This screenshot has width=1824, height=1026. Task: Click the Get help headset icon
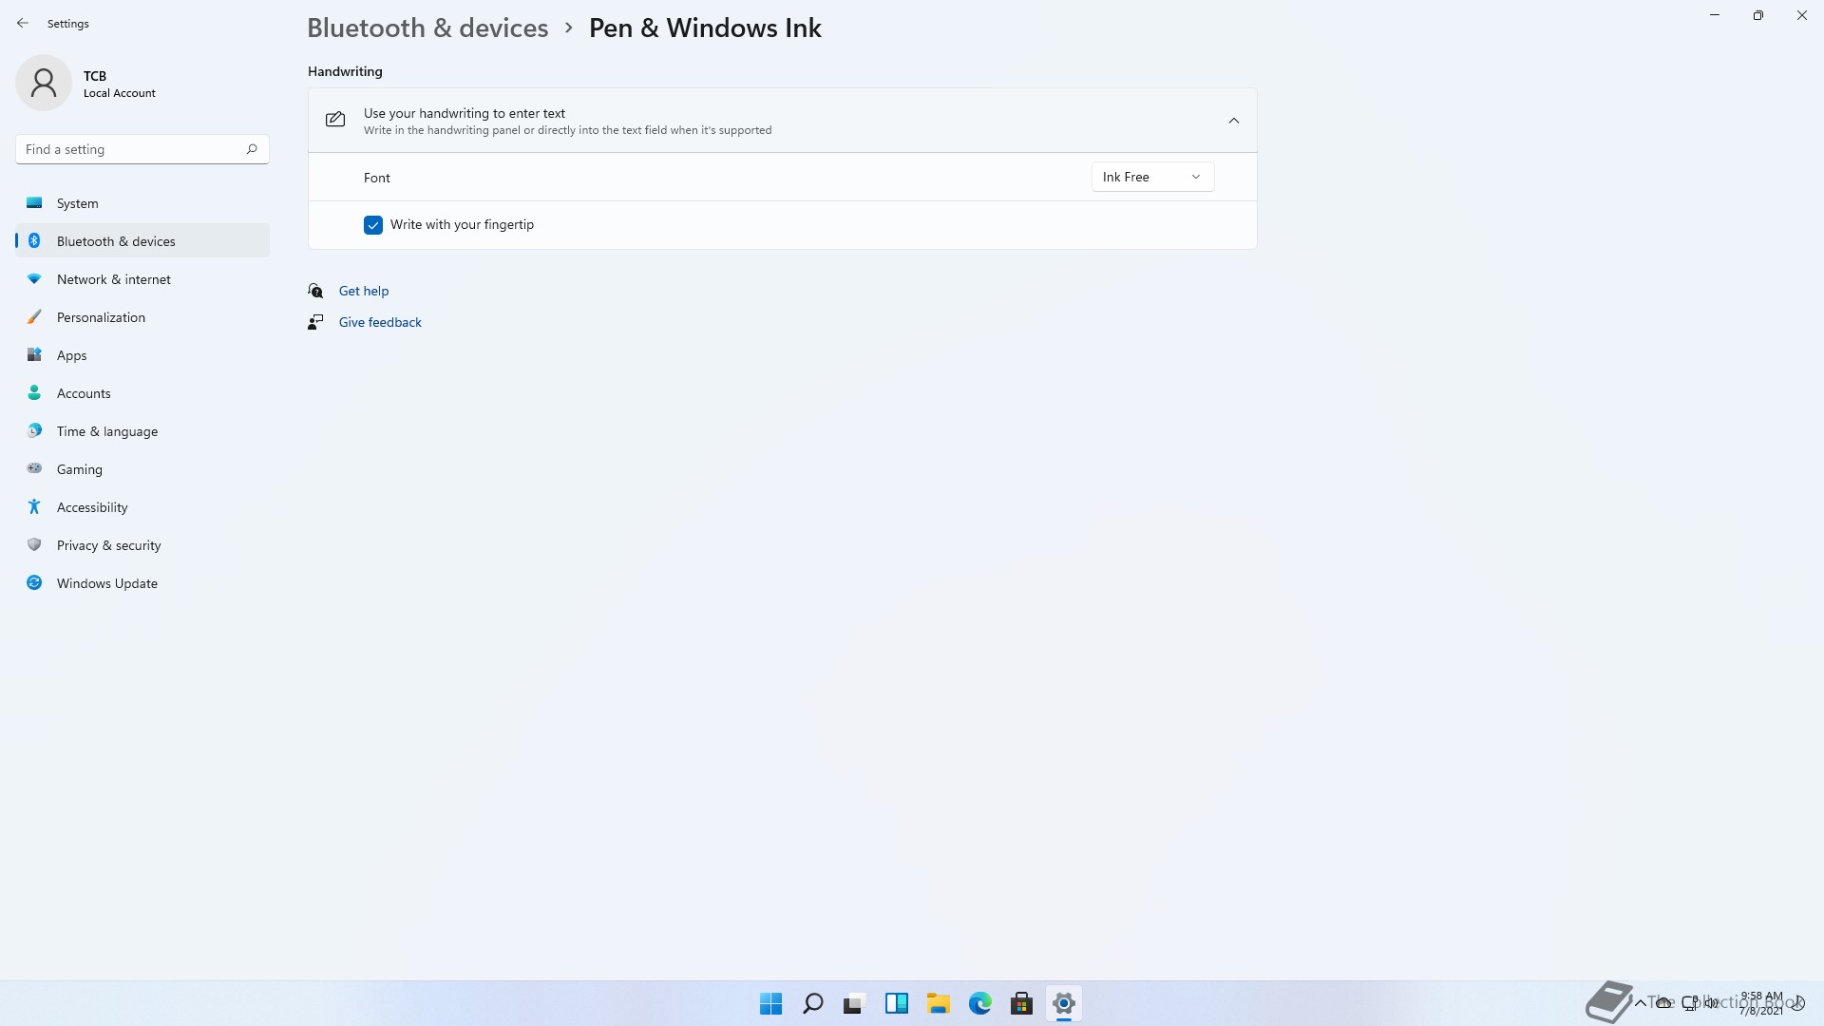click(315, 291)
